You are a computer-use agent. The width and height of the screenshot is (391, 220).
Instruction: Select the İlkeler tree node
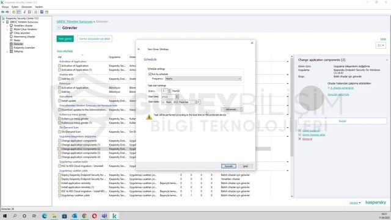click(x=17, y=40)
